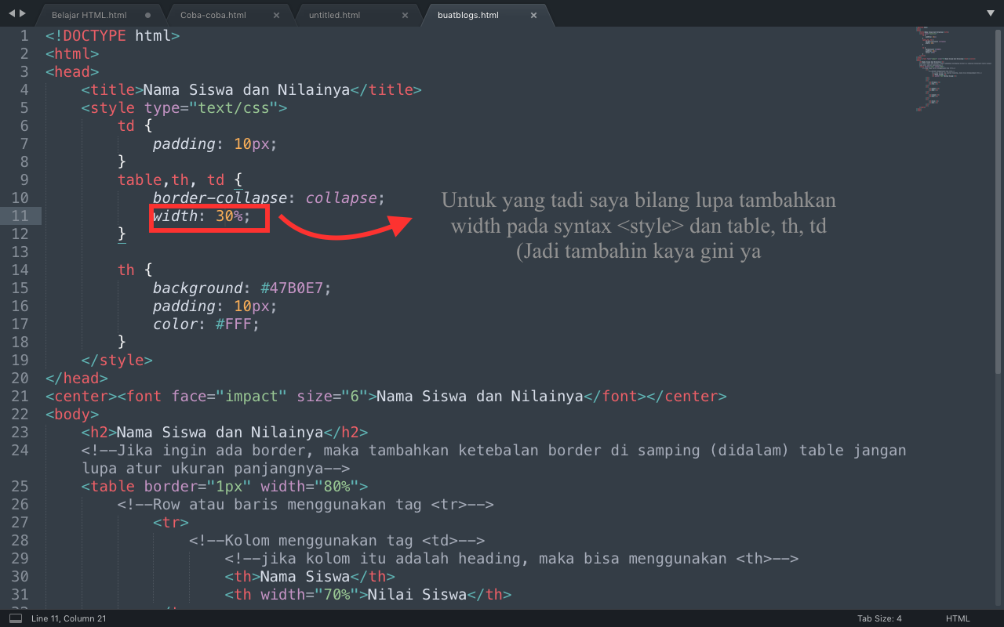The height and width of the screenshot is (627, 1004).
Task: Switch to the Belajar HTML.html tab
Action: click(x=89, y=15)
